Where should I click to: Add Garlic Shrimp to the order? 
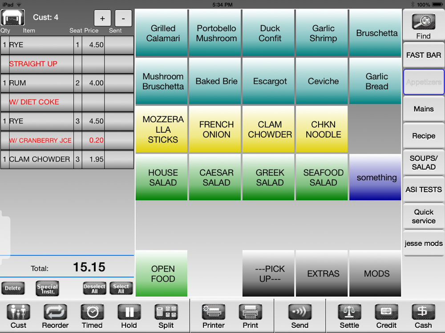point(323,33)
